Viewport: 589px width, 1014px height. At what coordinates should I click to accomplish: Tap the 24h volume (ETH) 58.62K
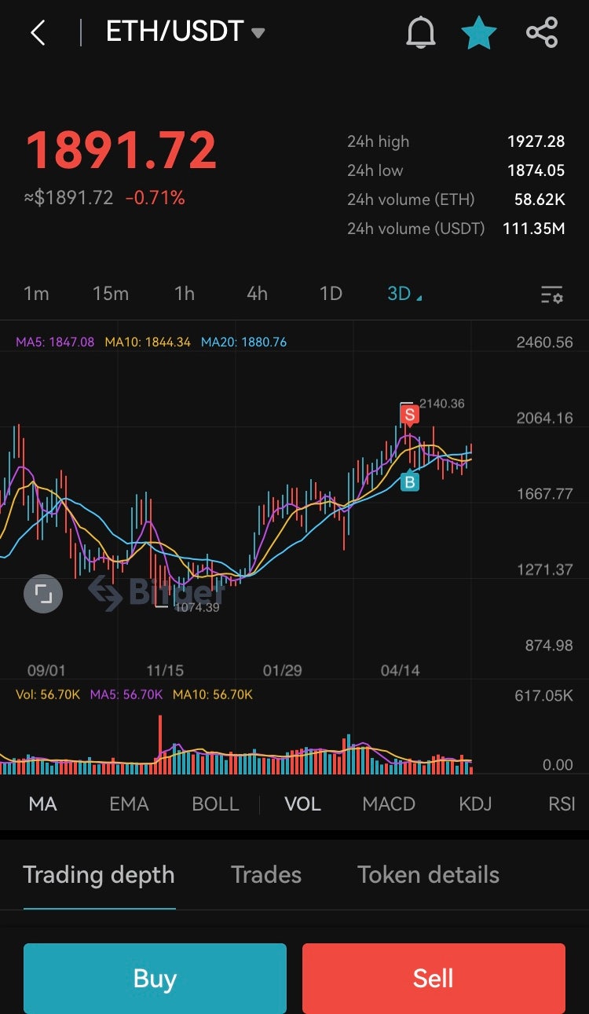click(540, 200)
